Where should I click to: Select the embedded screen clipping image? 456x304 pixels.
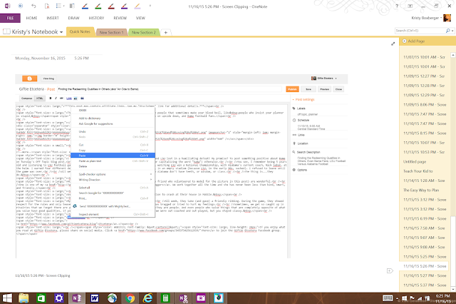(x=182, y=166)
